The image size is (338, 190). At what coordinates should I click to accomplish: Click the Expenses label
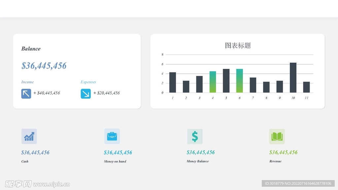tap(88, 82)
